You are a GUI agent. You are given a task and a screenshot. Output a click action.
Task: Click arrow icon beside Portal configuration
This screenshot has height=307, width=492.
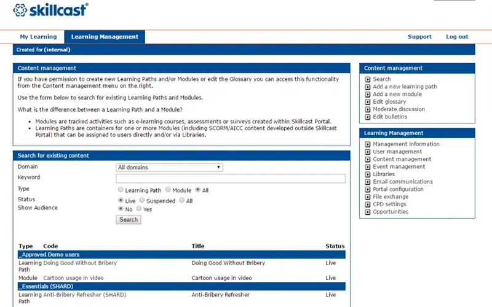coord(367,189)
